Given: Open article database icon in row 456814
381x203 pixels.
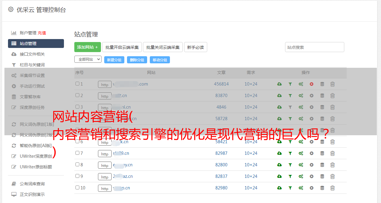Looking at the screenshot, I should click(322, 84).
